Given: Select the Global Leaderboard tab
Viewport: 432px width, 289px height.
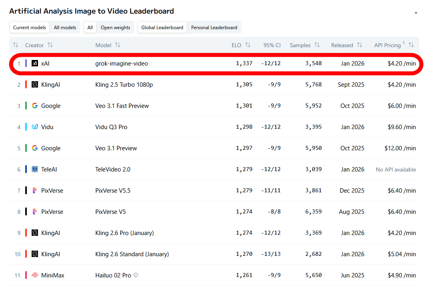Looking at the screenshot, I should 162,28.
